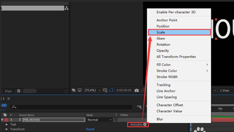
Task: Collapse the MR.HOUSE layer twirl arrow
Action: (2, 120)
